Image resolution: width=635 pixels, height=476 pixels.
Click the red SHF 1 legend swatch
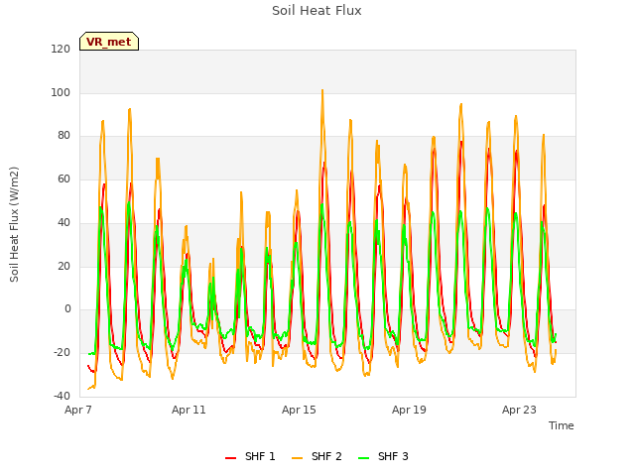[230, 458]
